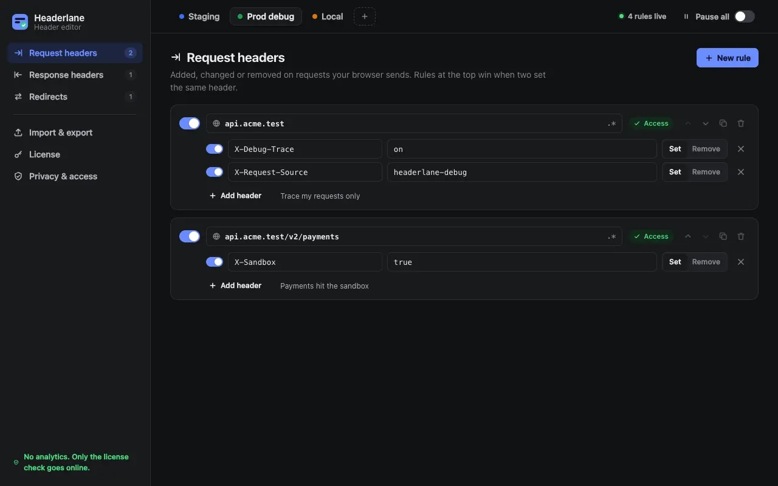Image resolution: width=778 pixels, height=486 pixels.
Task: Choose Remove mode for X-Request-Source
Action: point(706,172)
